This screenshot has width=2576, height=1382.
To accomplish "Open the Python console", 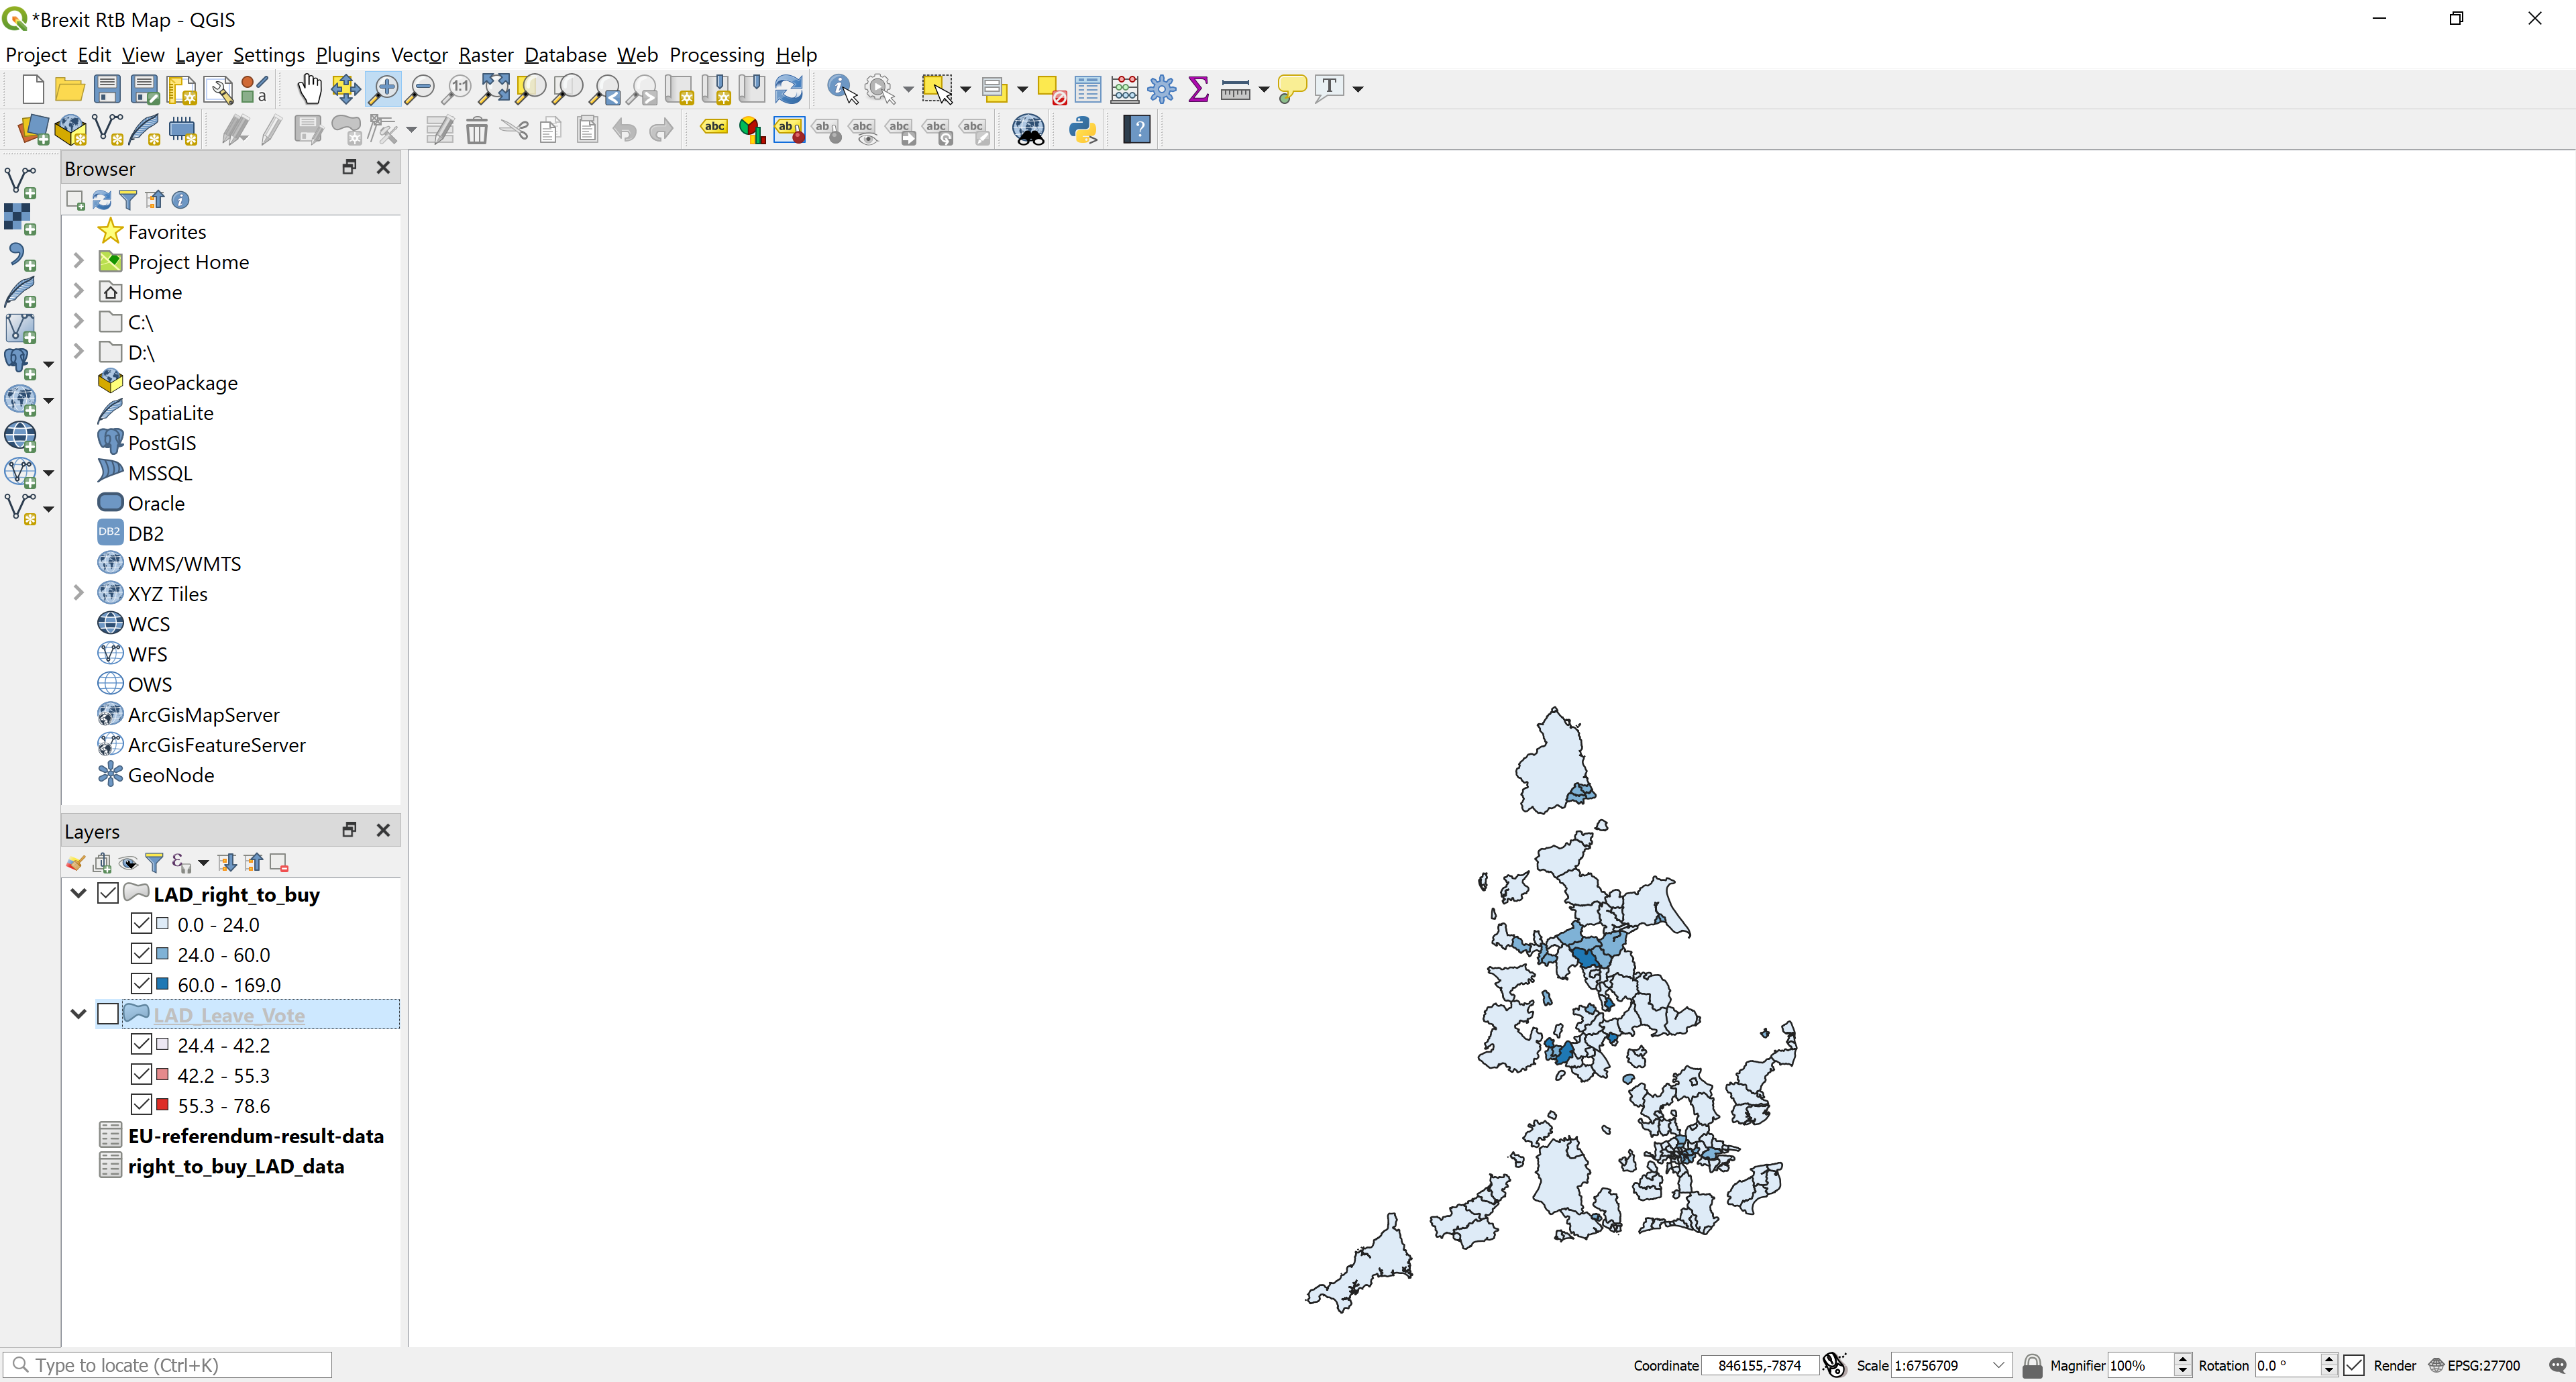I will pyautogui.click(x=1082, y=129).
